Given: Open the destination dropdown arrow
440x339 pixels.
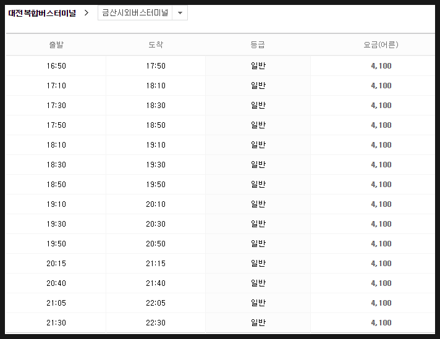Looking at the screenshot, I should 180,13.
